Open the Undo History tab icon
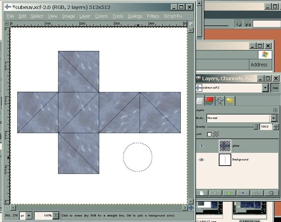This screenshot has height=222, width=281. 230,101
